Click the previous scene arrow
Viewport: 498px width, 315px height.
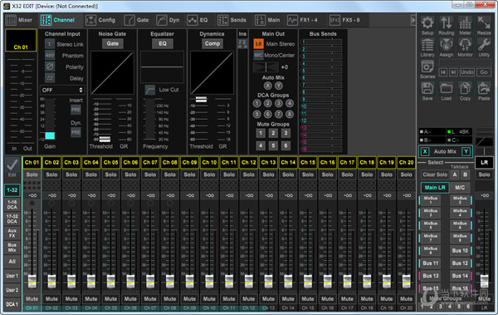tap(442, 72)
